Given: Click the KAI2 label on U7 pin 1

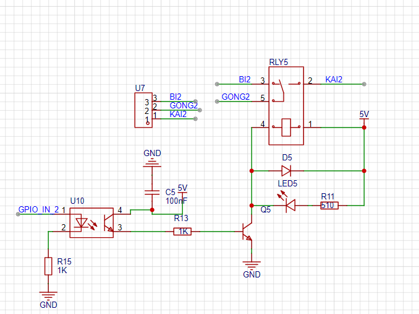Looking at the screenshot, I should click(178, 115).
